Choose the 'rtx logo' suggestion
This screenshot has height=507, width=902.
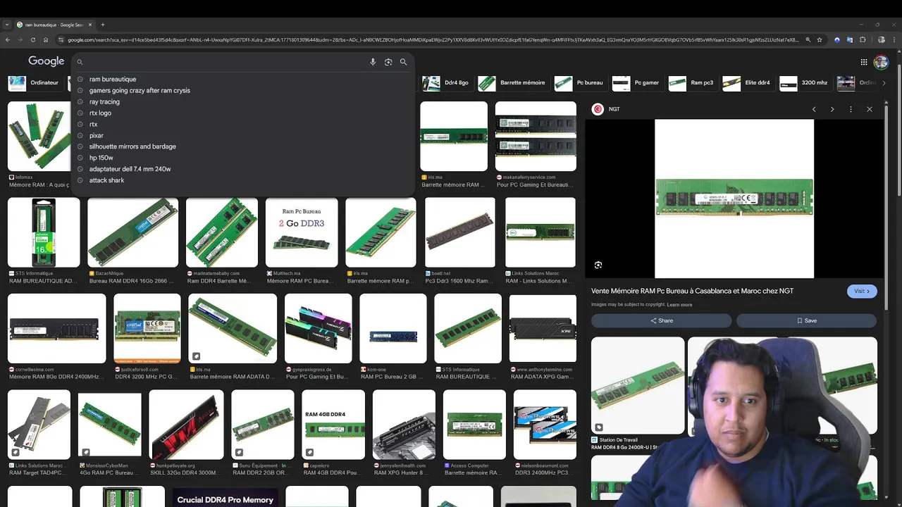[x=100, y=113]
